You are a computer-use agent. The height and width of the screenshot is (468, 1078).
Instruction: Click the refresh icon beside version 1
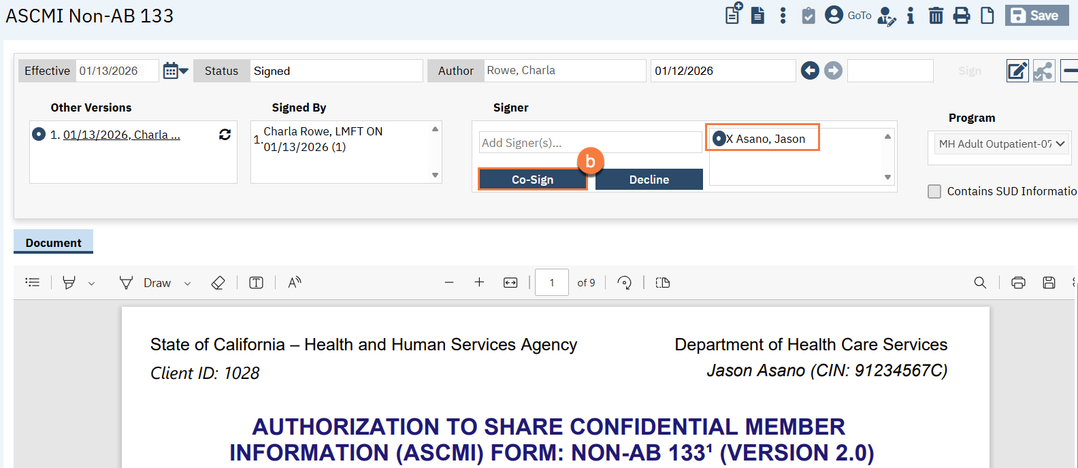(x=225, y=135)
